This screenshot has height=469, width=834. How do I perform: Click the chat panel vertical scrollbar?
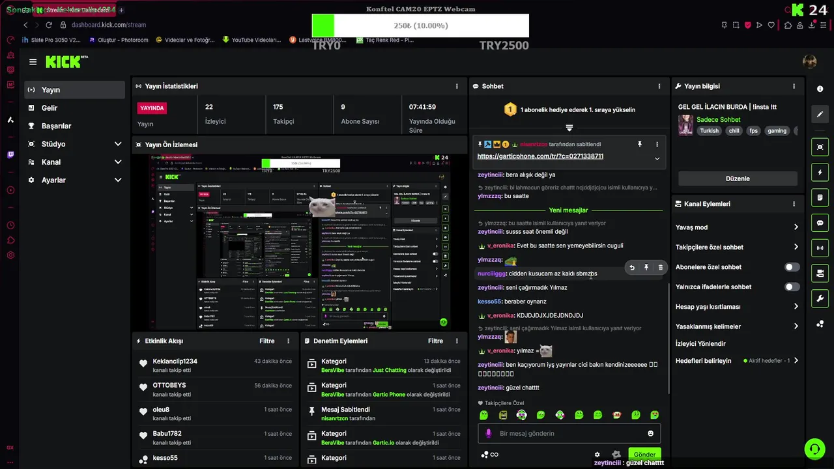click(669, 339)
